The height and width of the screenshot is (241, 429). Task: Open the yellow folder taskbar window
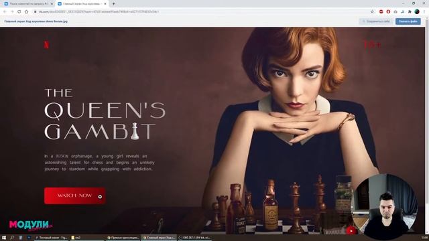pos(88,238)
